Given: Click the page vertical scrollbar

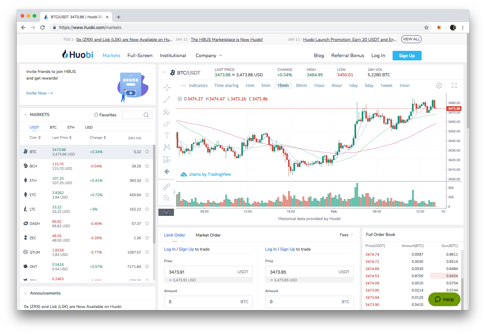Looking at the screenshot, I should (x=468, y=81).
